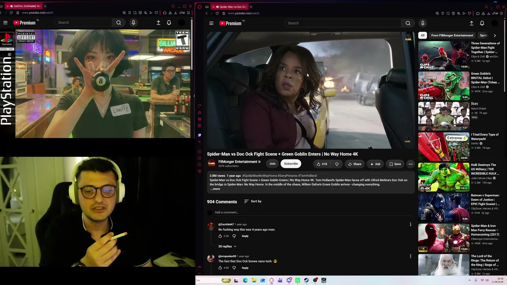Open Steam from the taskbar
The image size is (507, 285).
click(x=306, y=280)
